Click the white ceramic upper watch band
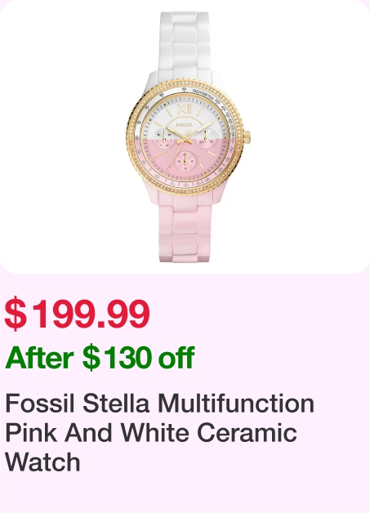370x513 pixels. coord(184,44)
